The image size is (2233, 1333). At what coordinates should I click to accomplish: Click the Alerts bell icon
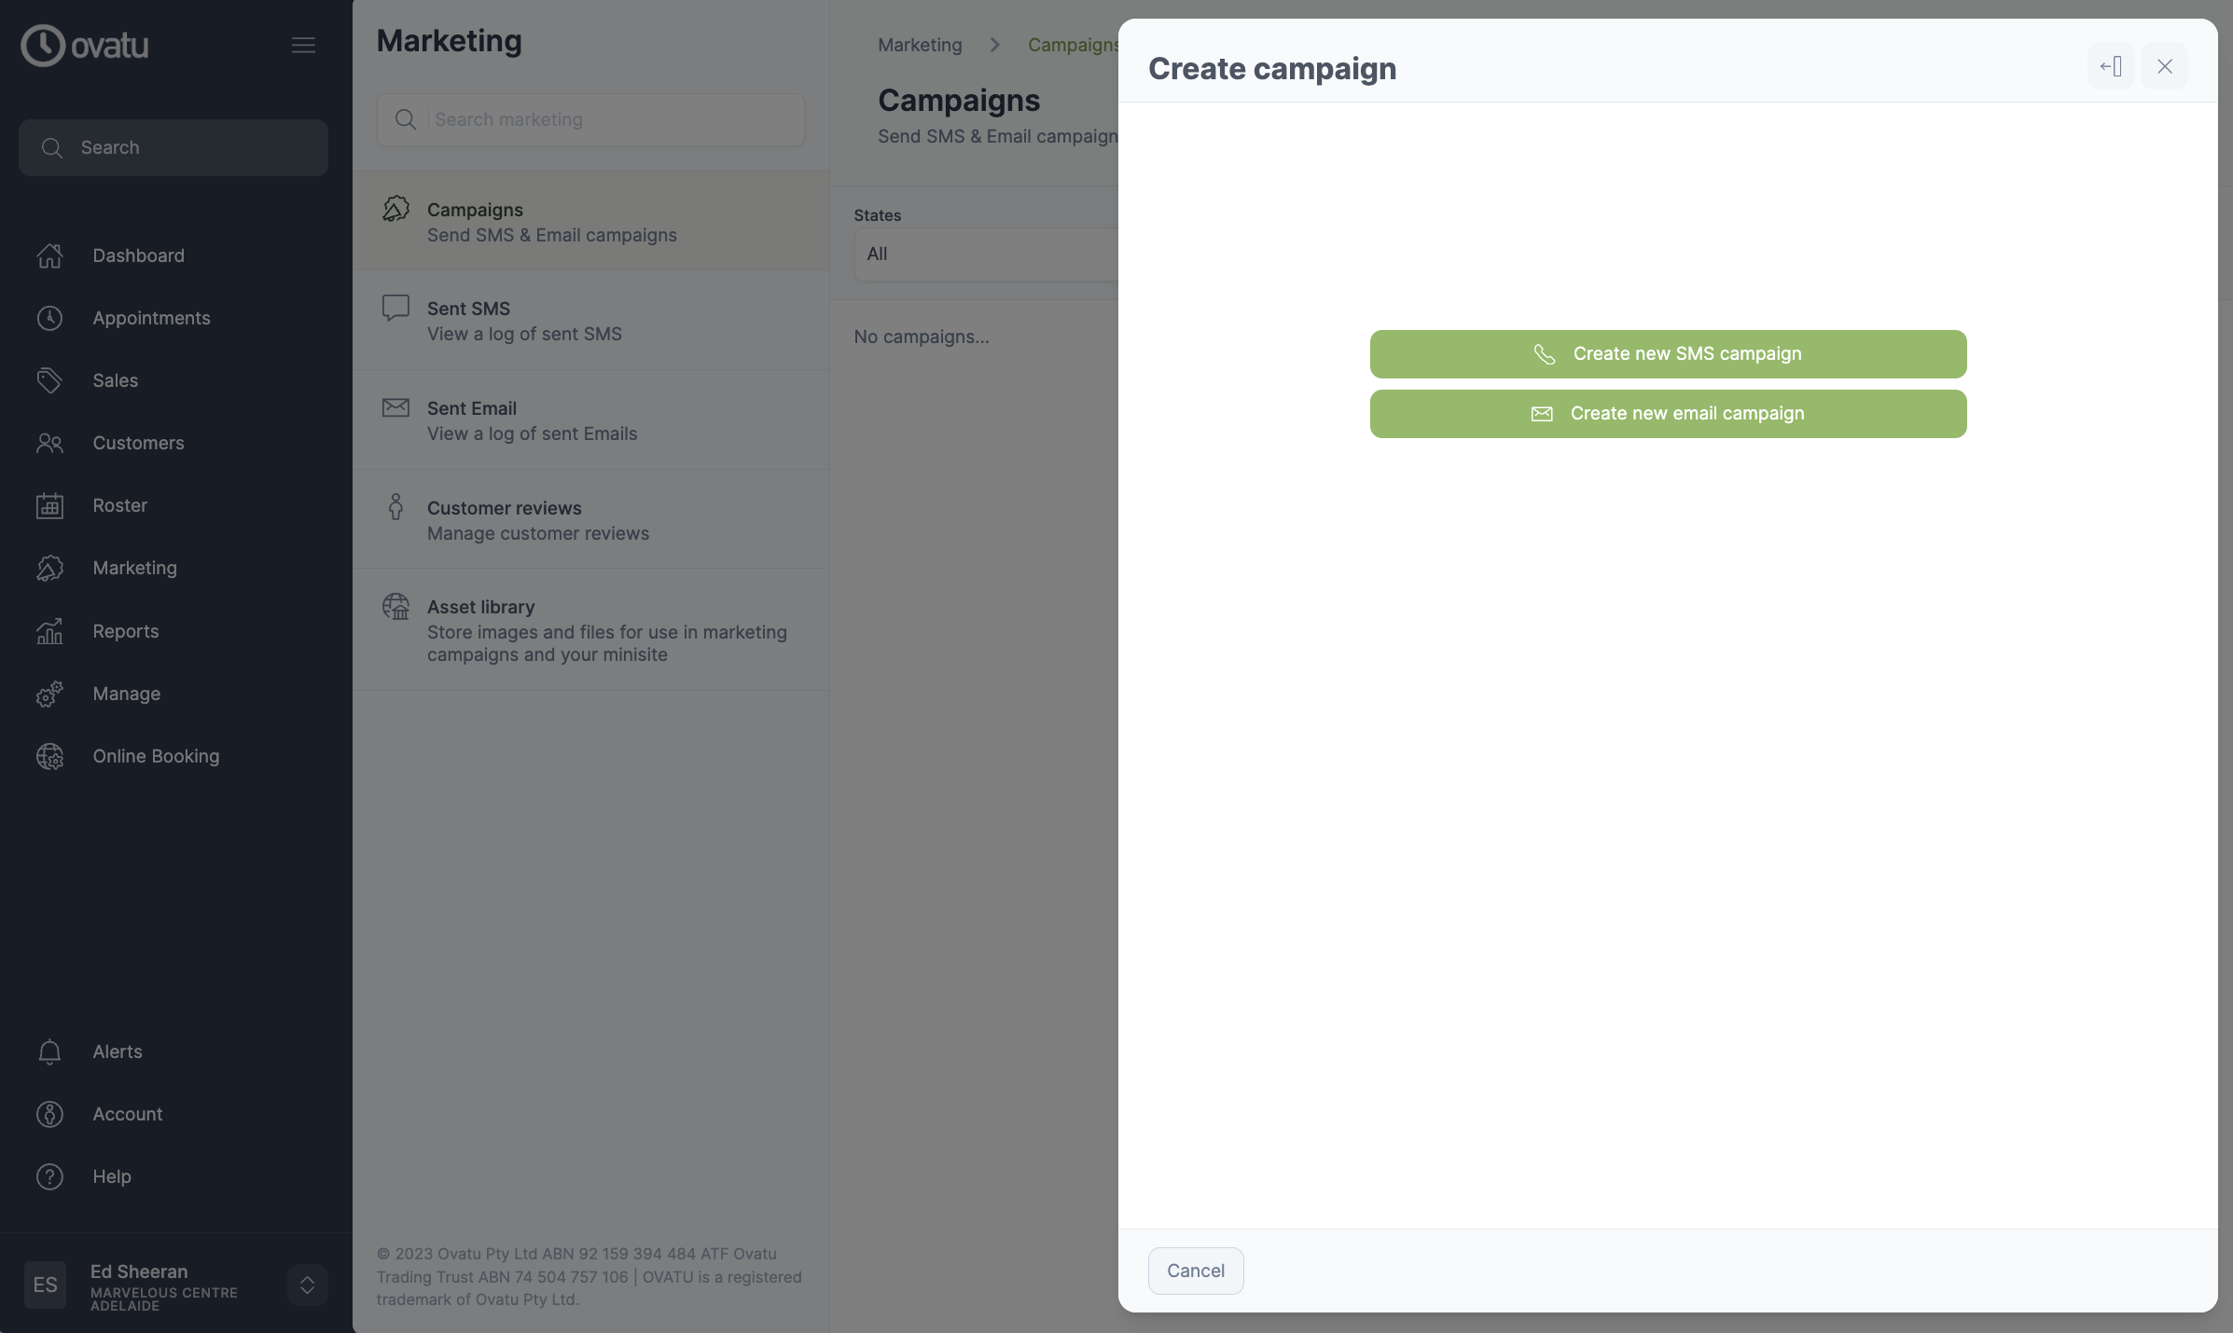49,1051
